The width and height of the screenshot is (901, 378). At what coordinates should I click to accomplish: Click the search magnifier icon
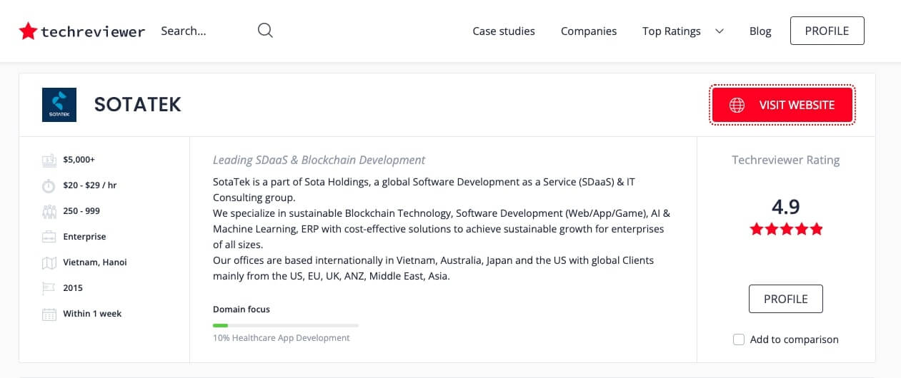pyautogui.click(x=265, y=31)
